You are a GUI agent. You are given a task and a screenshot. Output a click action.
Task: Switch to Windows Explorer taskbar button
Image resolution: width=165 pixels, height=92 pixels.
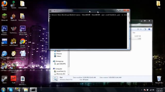pyautogui.click(x=26, y=90)
